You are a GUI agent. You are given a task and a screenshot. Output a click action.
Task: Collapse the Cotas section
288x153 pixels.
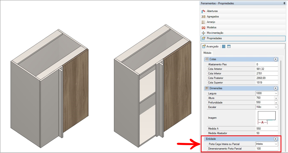[275, 59]
